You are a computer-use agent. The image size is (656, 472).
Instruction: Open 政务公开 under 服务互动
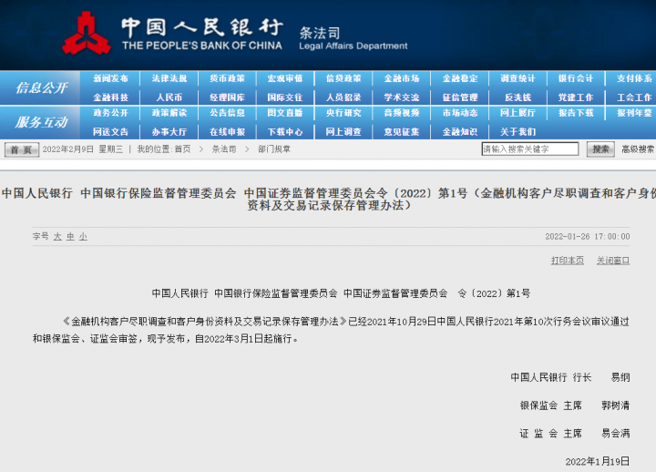point(110,113)
